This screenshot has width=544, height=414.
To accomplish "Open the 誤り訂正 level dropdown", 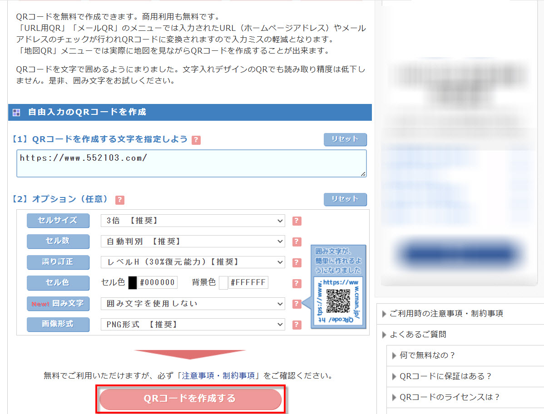I will pyautogui.click(x=193, y=262).
